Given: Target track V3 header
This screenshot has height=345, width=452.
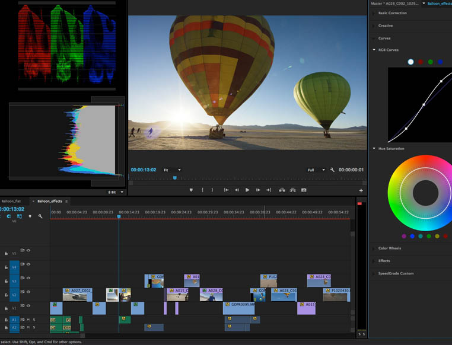Looking at the screenshot, I should point(14,281).
